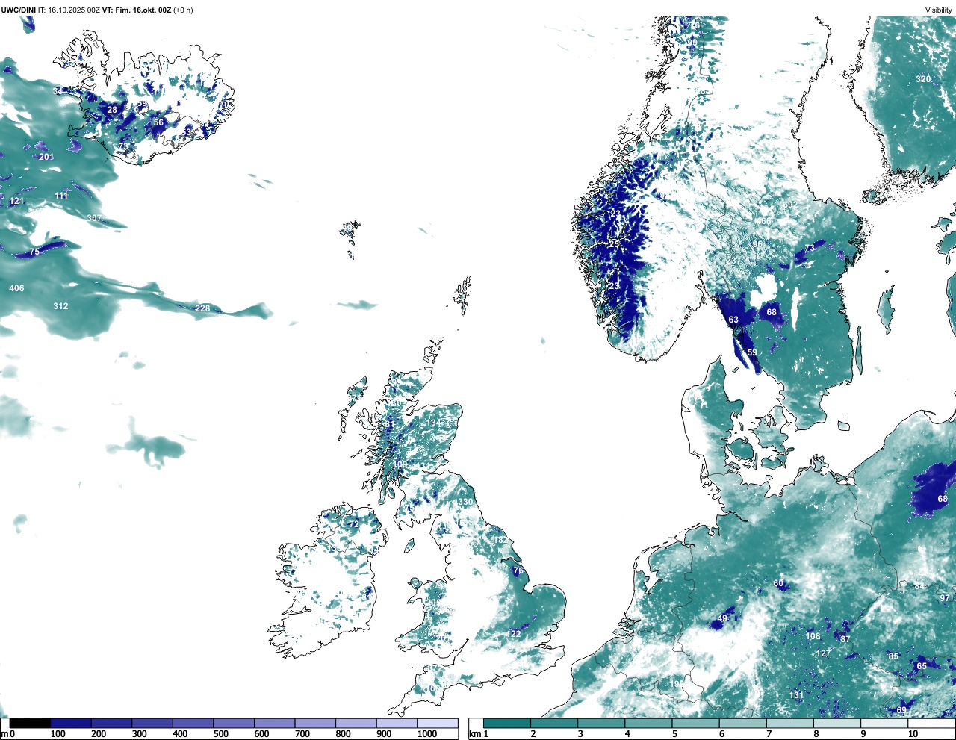
Task: Click the 3–4 km teal legend swatch
Action: (601, 723)
